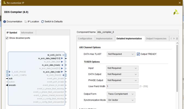184x109 pixels.
Task: Click the m_axis_data_tdata port arrow
Action: 62,58
